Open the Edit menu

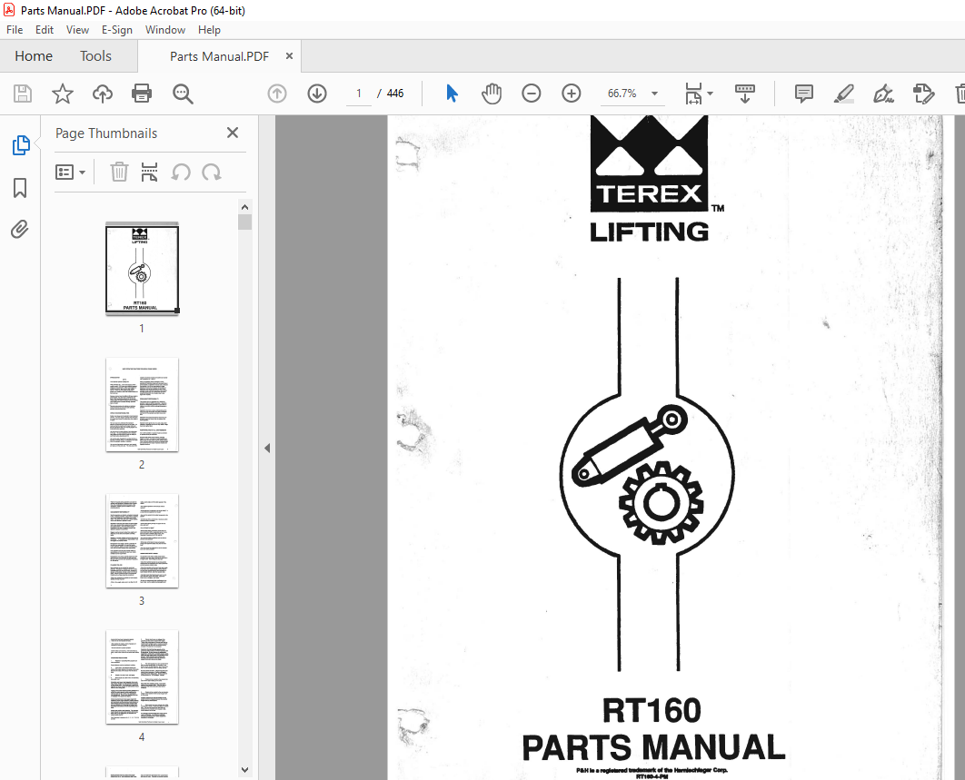click(45, 30)
